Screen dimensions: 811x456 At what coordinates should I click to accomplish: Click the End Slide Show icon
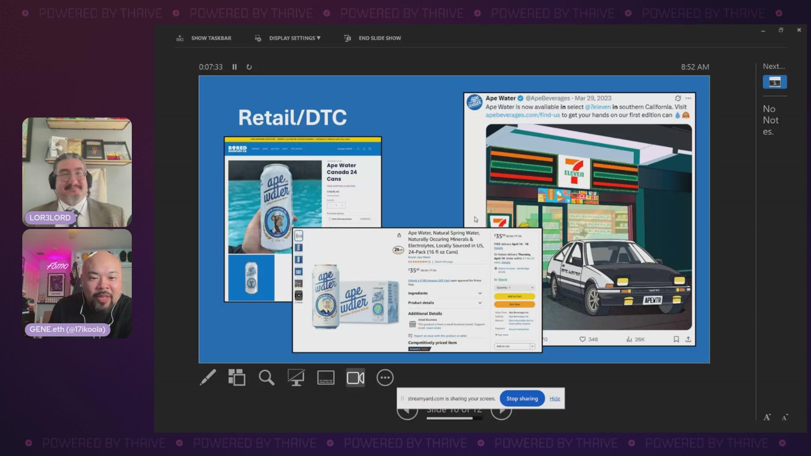click(347, 38)
